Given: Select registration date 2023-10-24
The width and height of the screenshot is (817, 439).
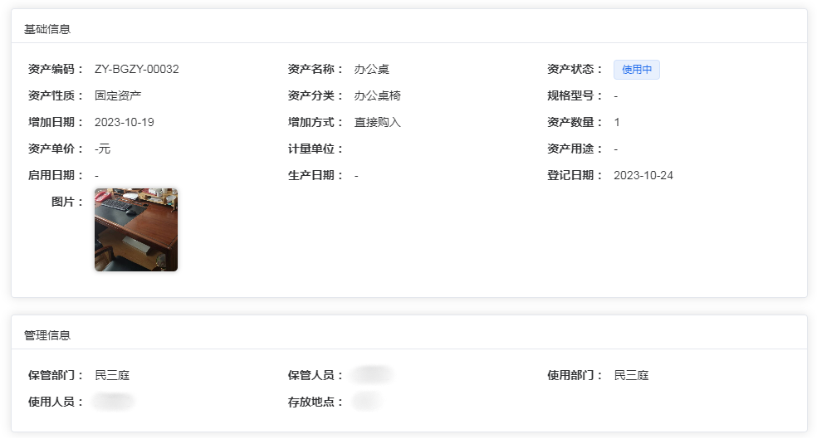Looking at the screenshot, I should [x=643, y=175].
